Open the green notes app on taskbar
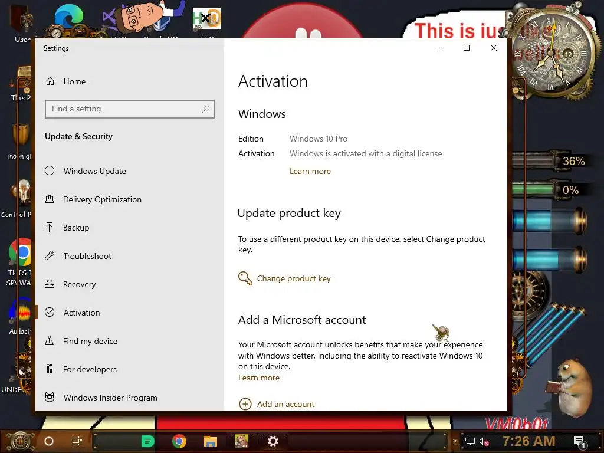Screen dimensions: 604x453 pos(148,441)
